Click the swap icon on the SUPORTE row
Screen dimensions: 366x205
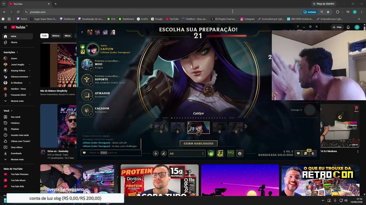coord(91,84)
